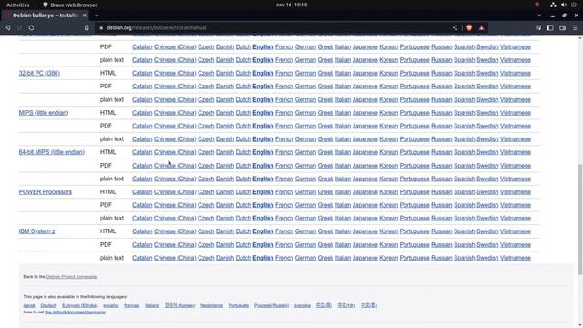Open Italian HTML manual for IBM System z
The height and width of the screenshot is (328, 583).
coord(343,231)
